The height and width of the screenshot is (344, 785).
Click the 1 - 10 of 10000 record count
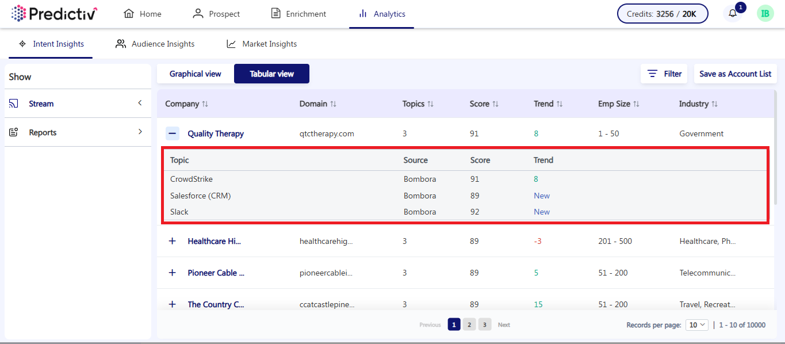coord(742,325)
